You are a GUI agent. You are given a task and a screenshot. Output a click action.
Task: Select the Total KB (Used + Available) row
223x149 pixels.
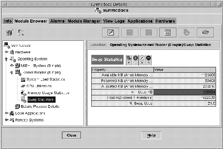click(x=153, y=98)
